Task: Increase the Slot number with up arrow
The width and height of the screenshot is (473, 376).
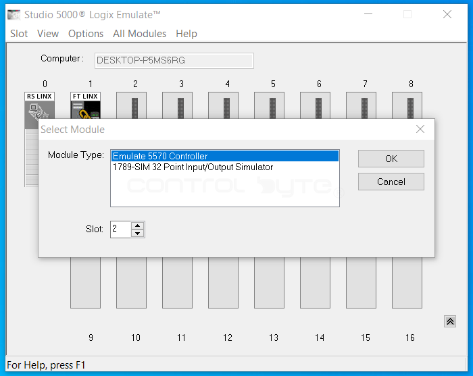Action: (x=138, y=225)
